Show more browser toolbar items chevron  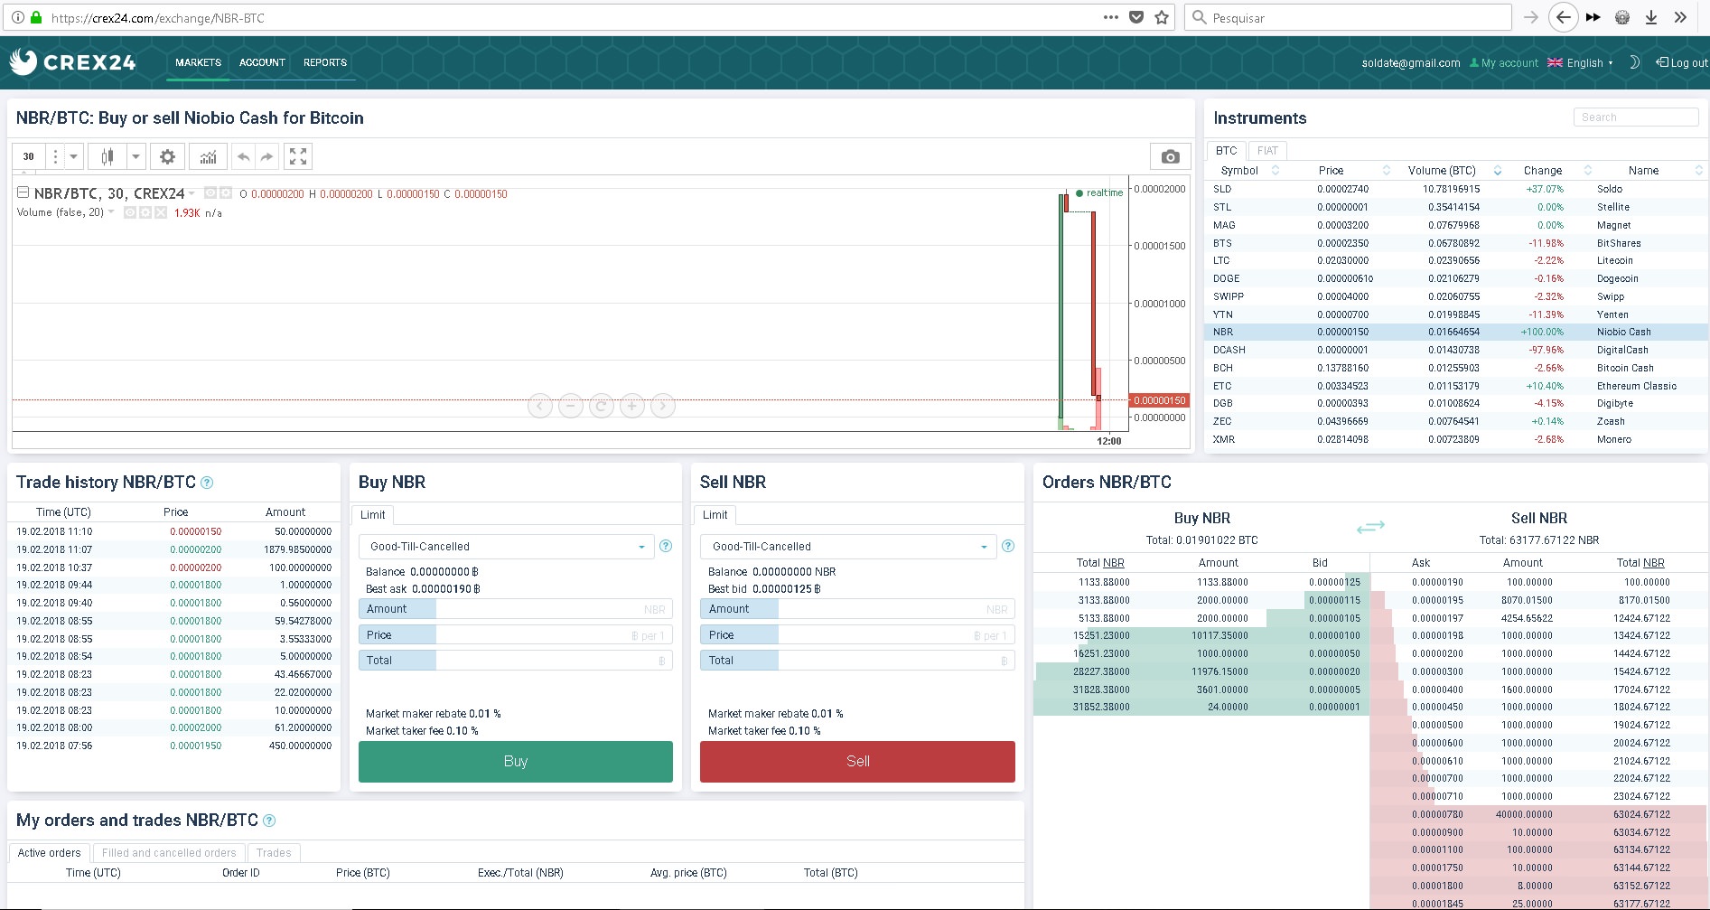pos(1680,17)
